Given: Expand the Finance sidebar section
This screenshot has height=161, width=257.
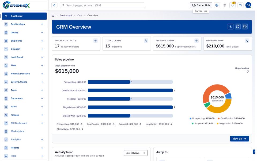Looking at the screenshot, I should point(42,115).
